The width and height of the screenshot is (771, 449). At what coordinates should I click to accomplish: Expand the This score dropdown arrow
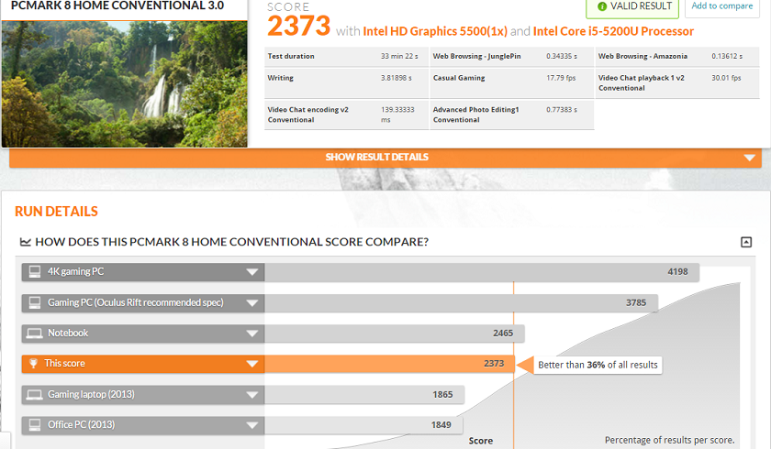pos(251,364)
